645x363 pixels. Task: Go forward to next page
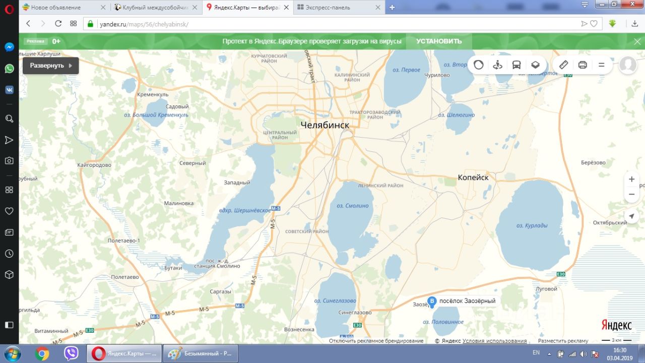[x=43, y=24]
